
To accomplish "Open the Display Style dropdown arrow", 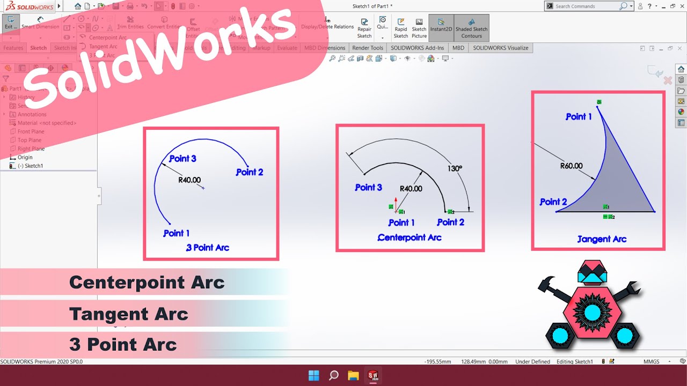I will coord(399,58).
